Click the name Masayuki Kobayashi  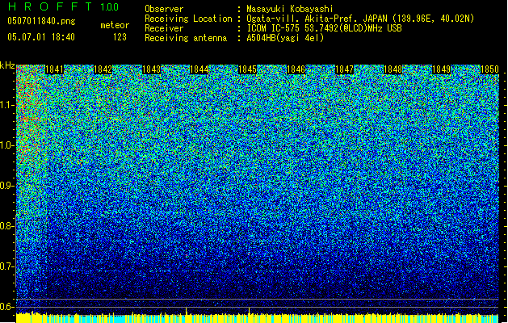pyautogui.click(x=290, y=9)
